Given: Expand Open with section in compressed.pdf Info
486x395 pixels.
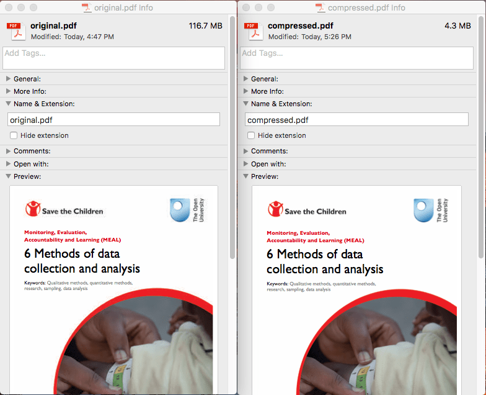Looking at the screenshot, I should point(245,164).
